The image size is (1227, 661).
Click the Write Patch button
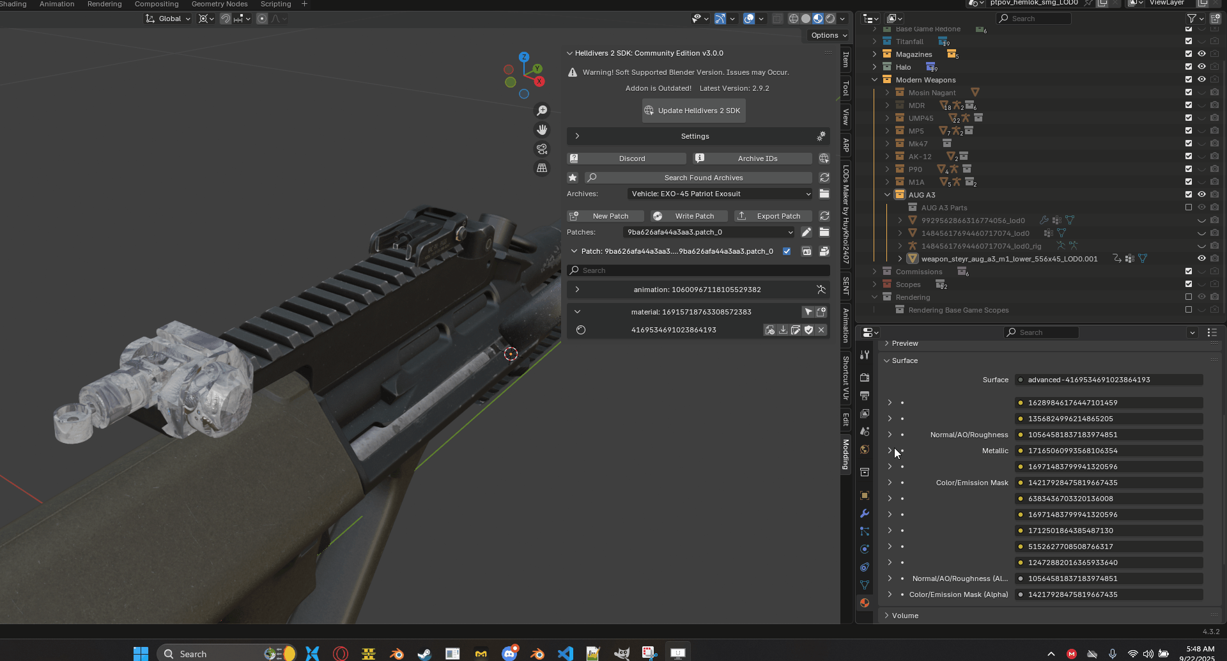pos(690,216)
